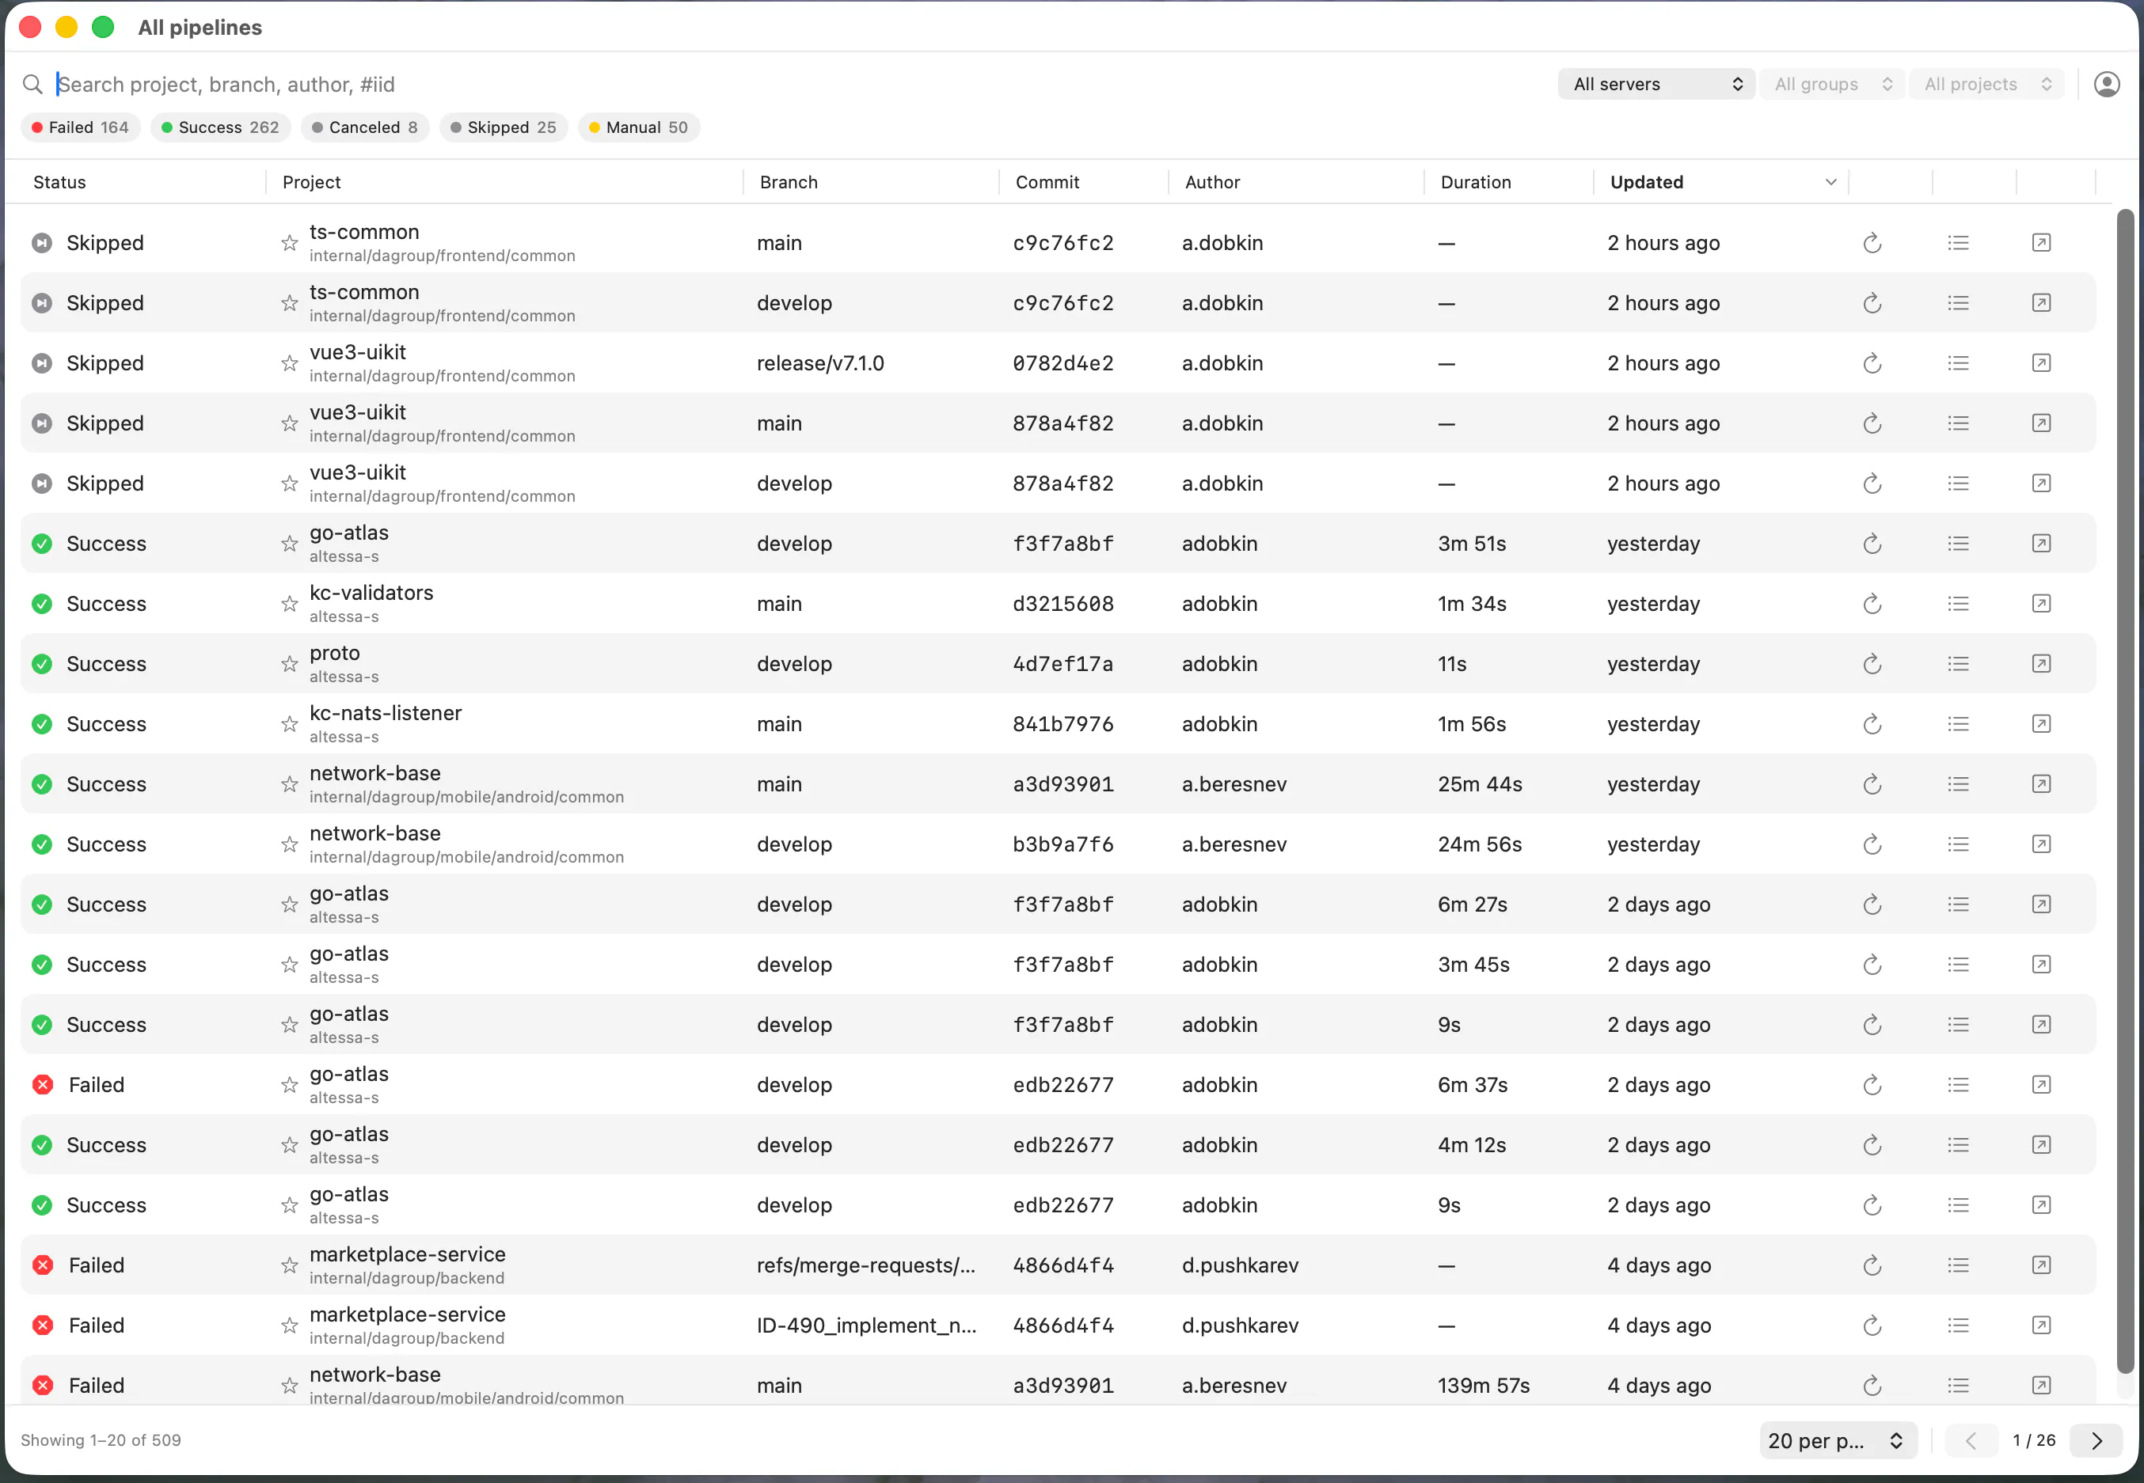Viewport: 2144px width, 1483px height.
Task: Retry network-base b3b9a7f6 develop pipeline
Action: [1872, 844]
